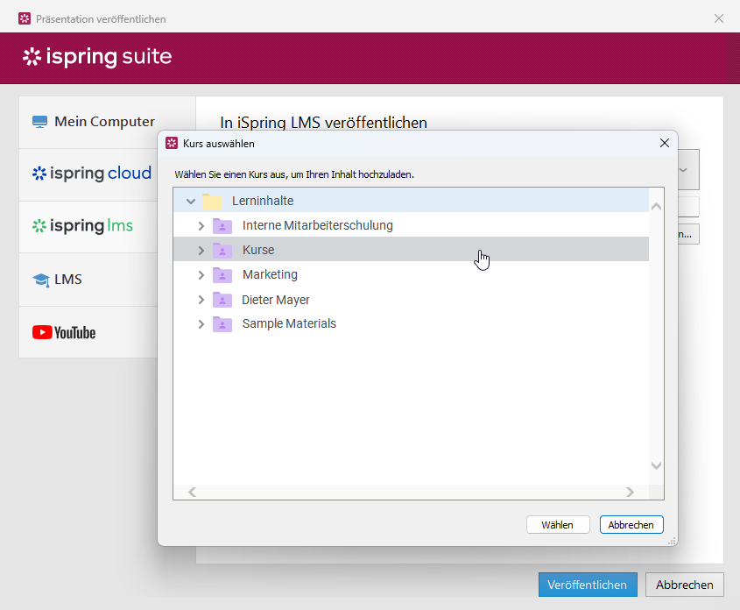Click the ispring suite logo in banner
The image size is (740, 610).
pos(97,57)
